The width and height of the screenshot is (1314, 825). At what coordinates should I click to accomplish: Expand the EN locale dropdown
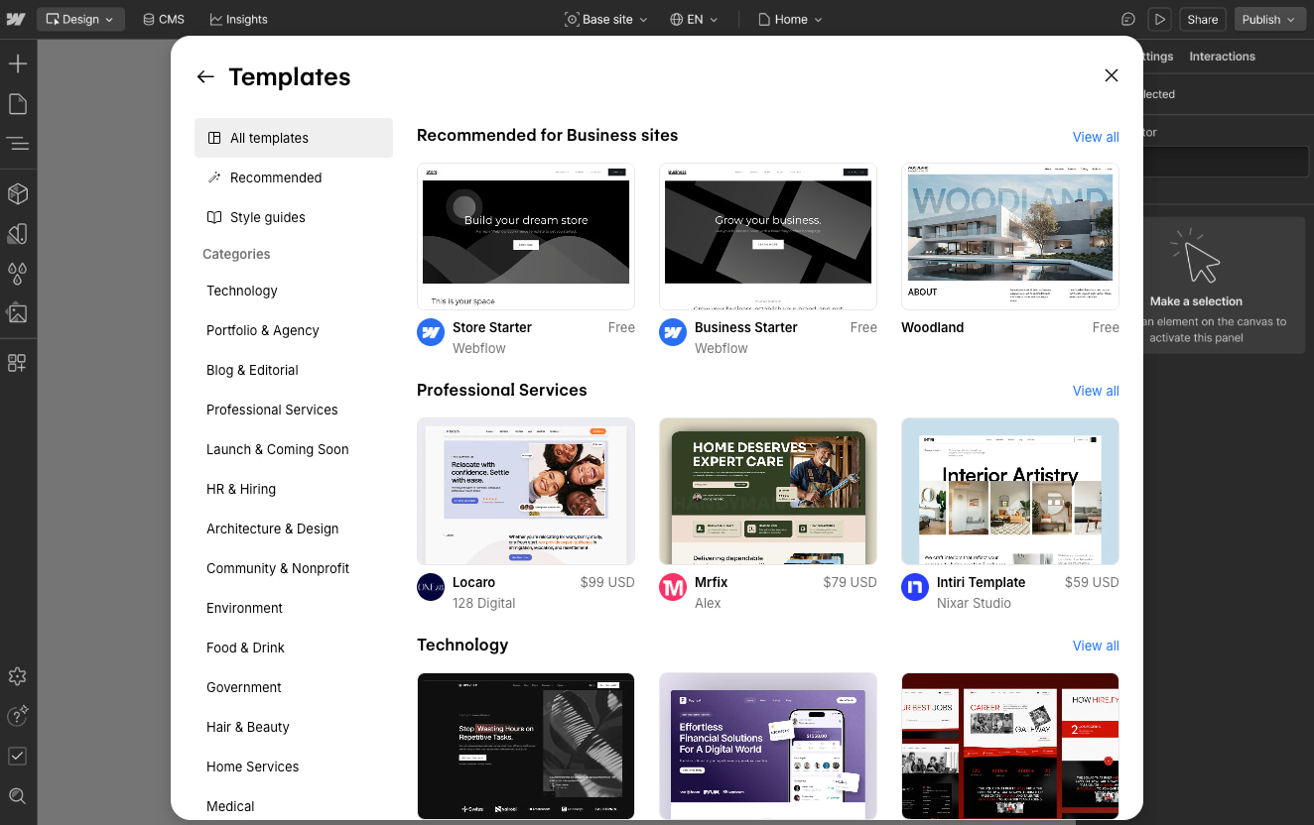[694, 19]
